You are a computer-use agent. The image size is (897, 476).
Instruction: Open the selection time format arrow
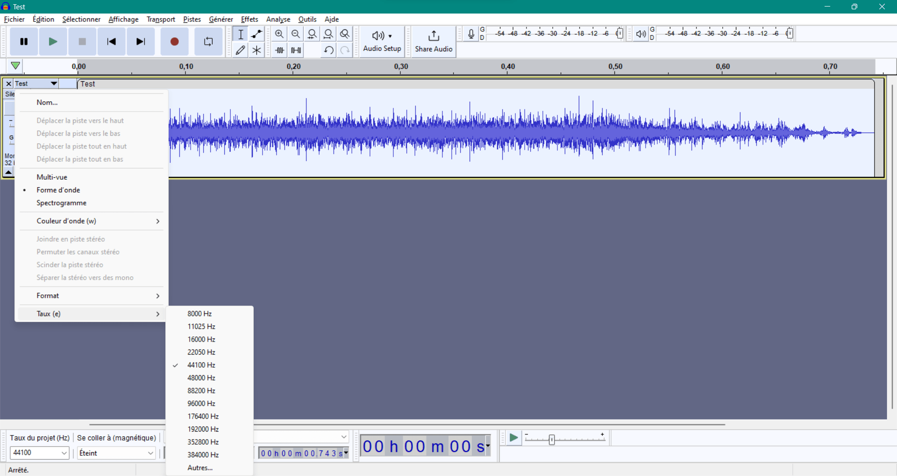346,453
